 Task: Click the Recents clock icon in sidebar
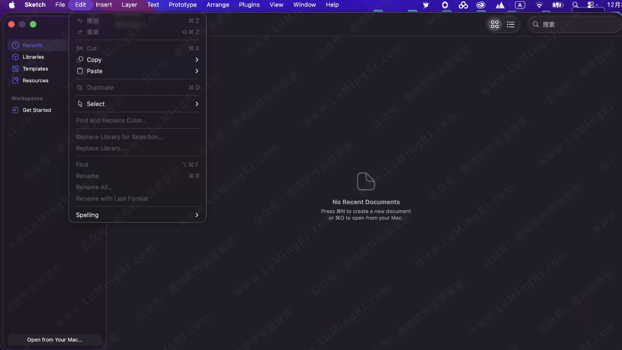point(16,45)
